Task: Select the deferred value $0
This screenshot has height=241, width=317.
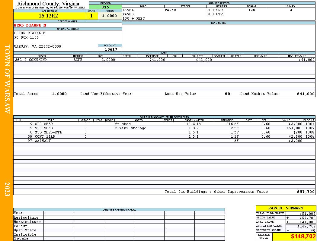Action: click(313, 230)
